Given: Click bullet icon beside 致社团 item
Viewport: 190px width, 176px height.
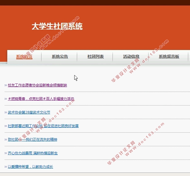Looking at the screenshot, I should [6, 140].
